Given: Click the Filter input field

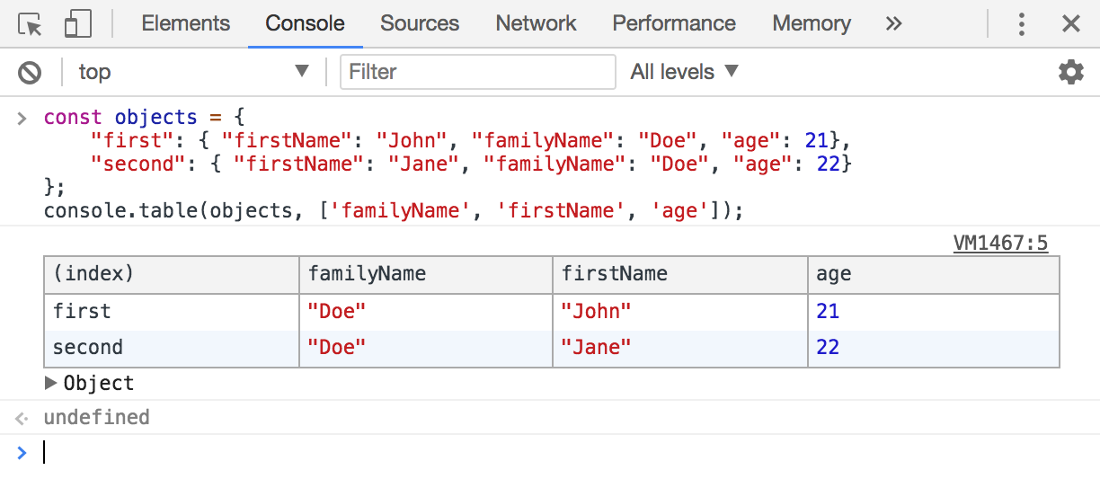Looking at the screenshot, I should coord(477,72).
